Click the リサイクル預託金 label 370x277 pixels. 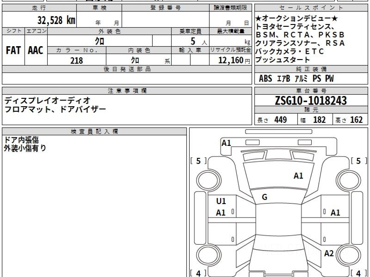230,50
